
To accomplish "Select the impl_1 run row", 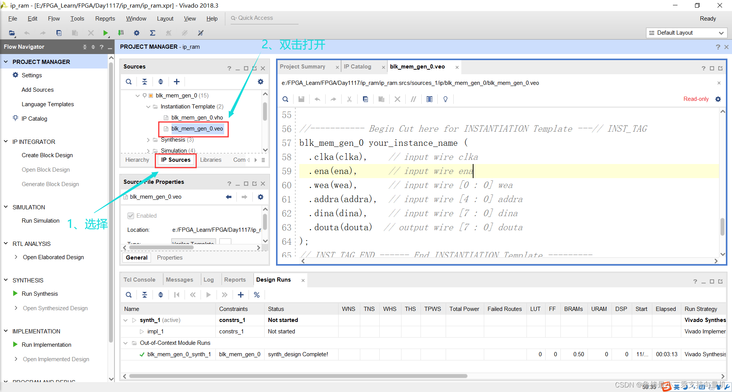I will tap(423, 331).
